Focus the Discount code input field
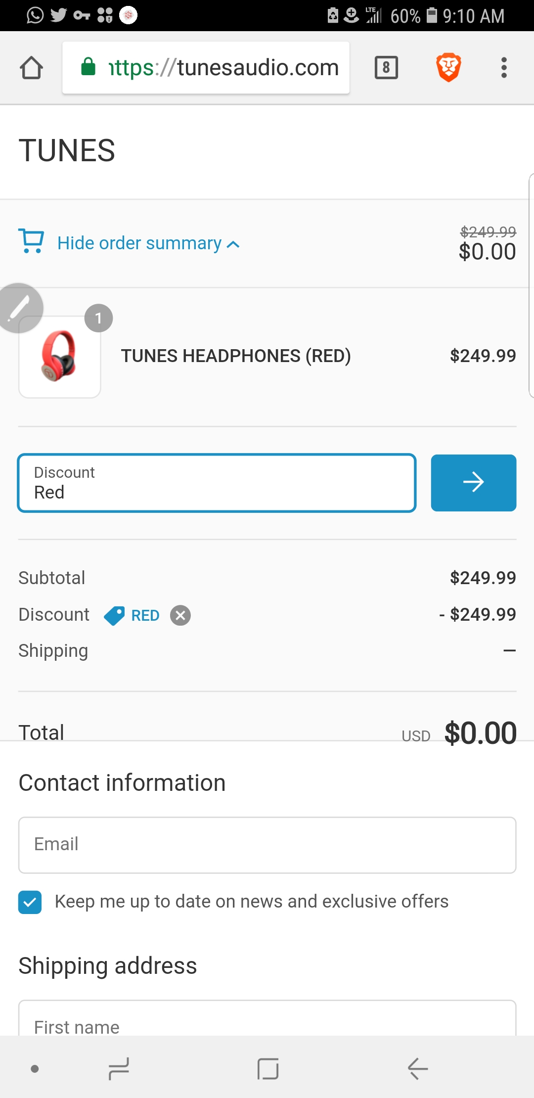Screen dimensions: 534x1098 click(217, 483)
